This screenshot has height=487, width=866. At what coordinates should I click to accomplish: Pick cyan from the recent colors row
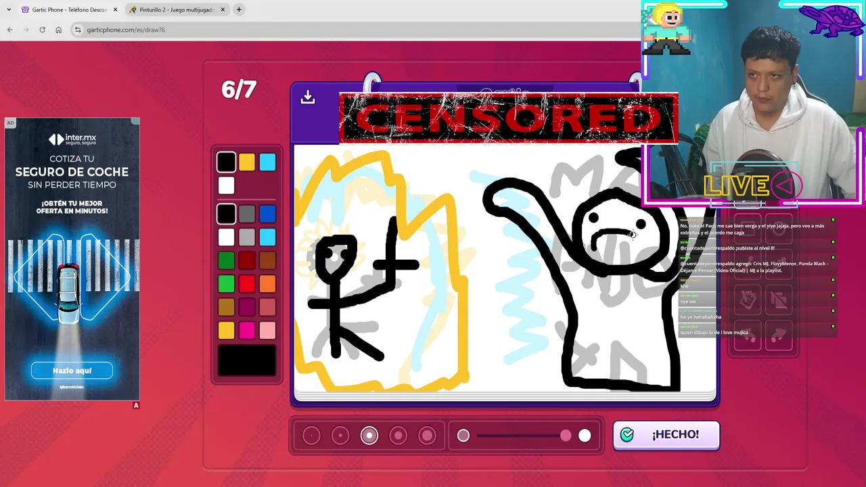pos(267,162)
